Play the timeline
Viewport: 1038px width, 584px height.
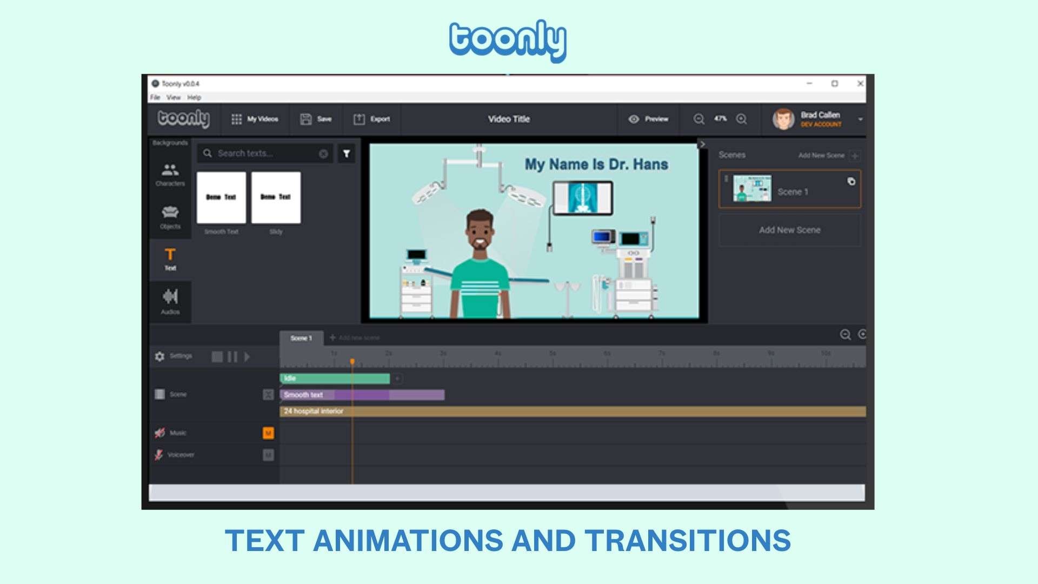point(247,357)
